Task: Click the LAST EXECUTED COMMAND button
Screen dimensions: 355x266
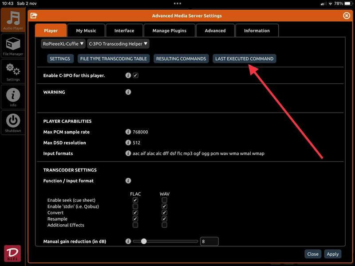Action: pos(244,59)
